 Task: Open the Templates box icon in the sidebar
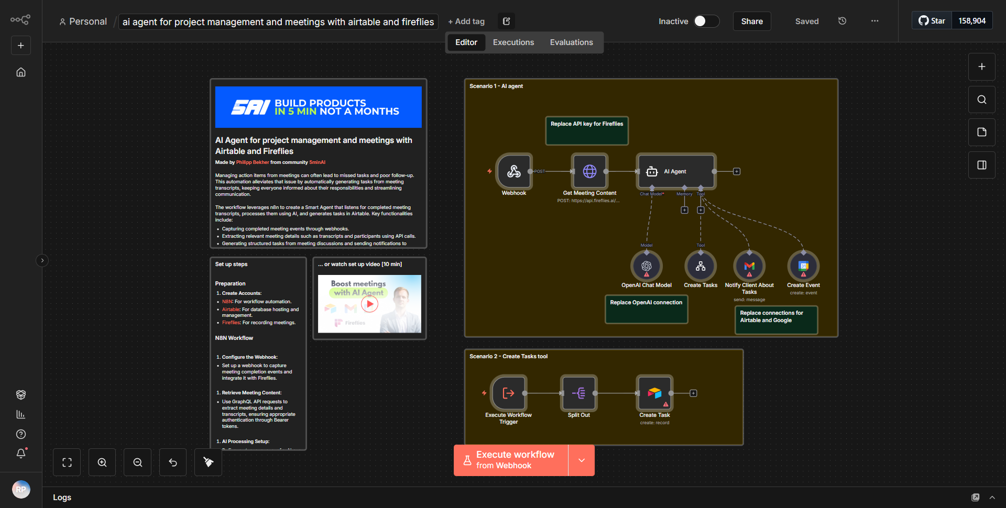[x=21, y=394]
